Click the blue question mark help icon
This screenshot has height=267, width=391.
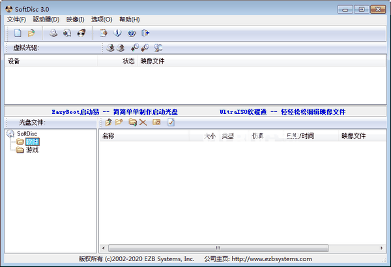point(132,33)
